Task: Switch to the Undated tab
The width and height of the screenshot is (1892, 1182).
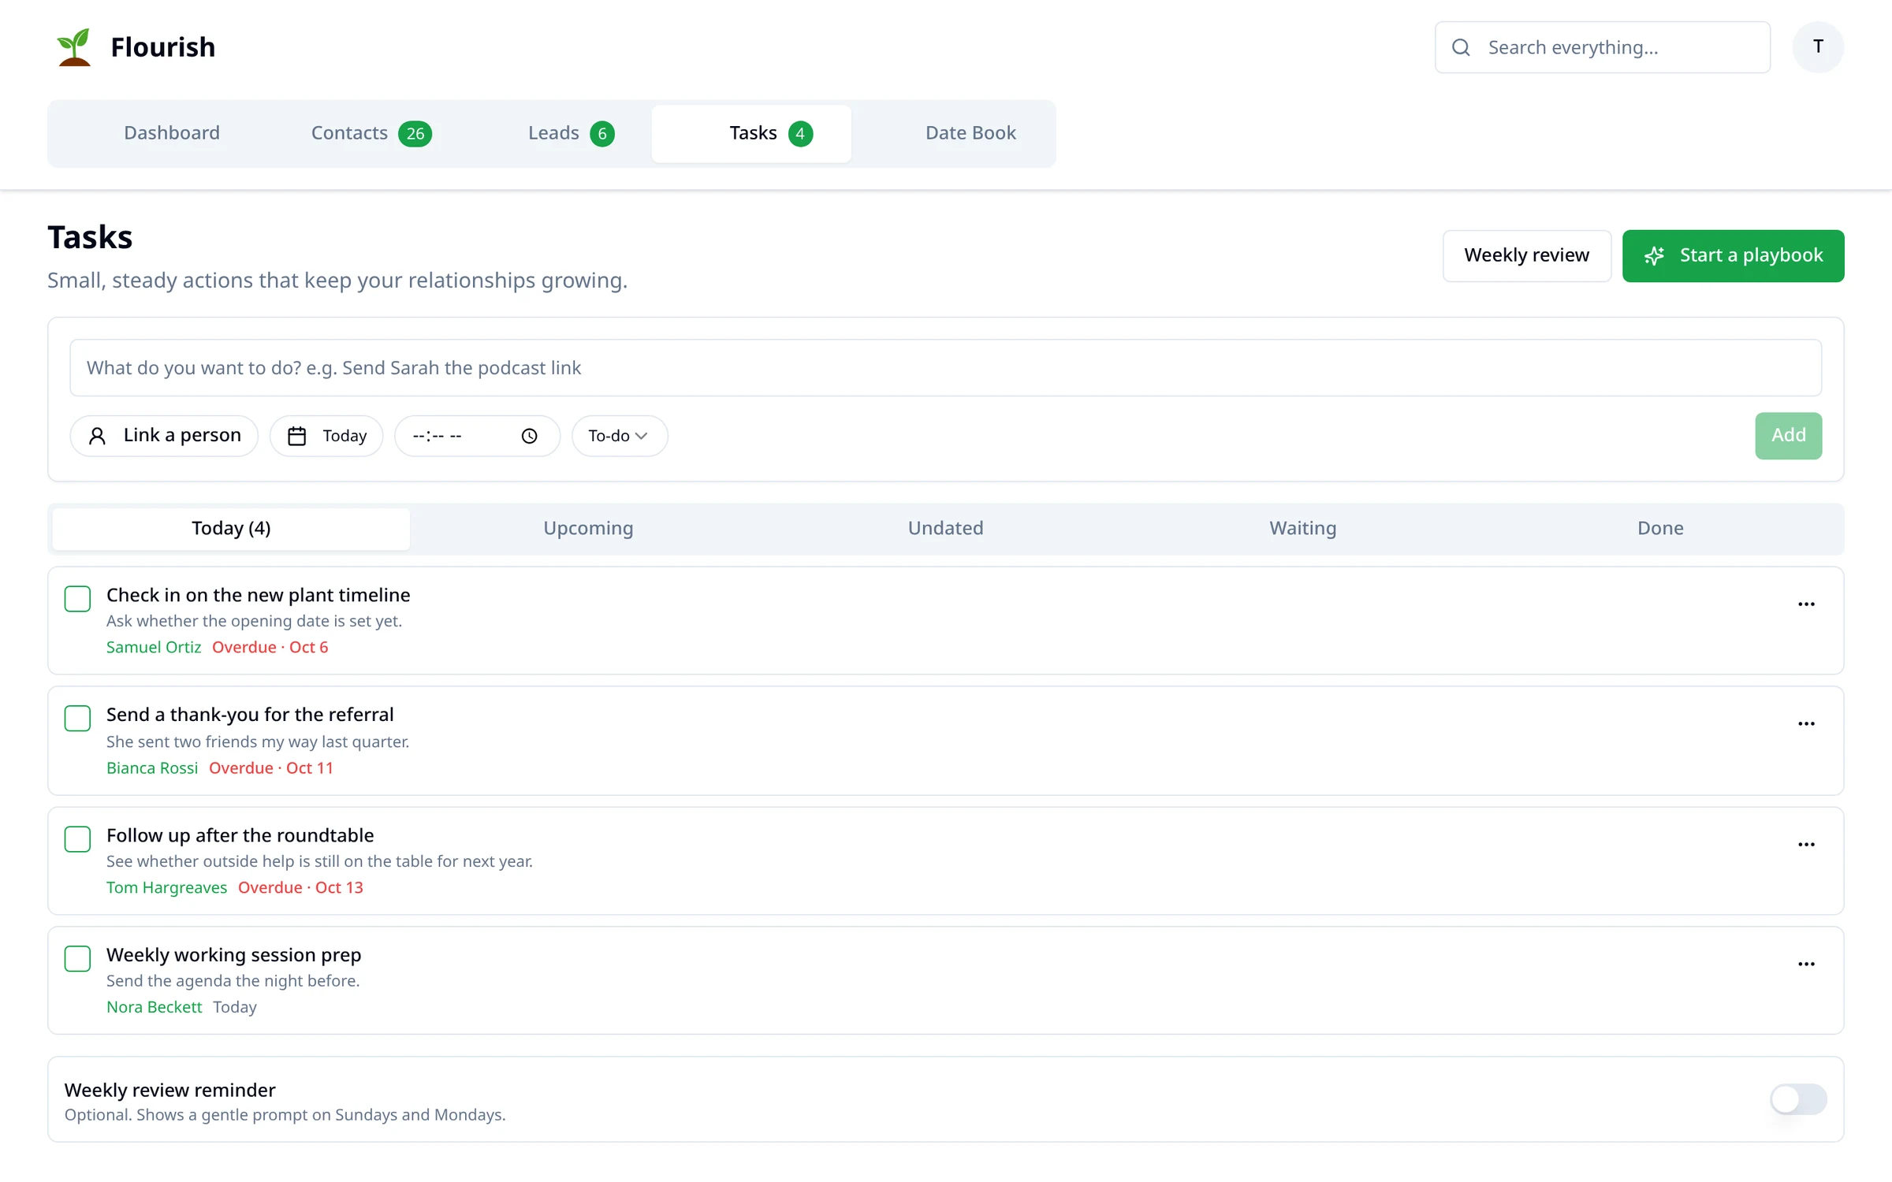Action: [945, 529]
